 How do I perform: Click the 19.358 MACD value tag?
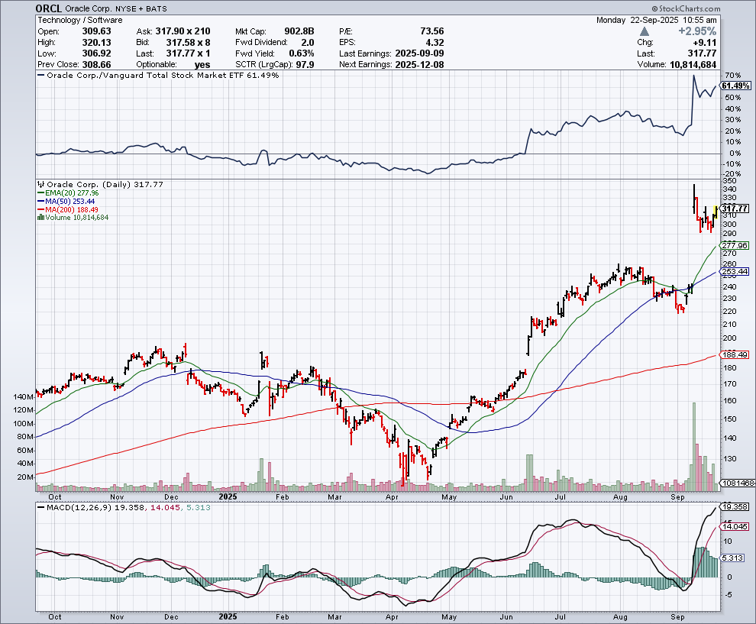[733, 506]
